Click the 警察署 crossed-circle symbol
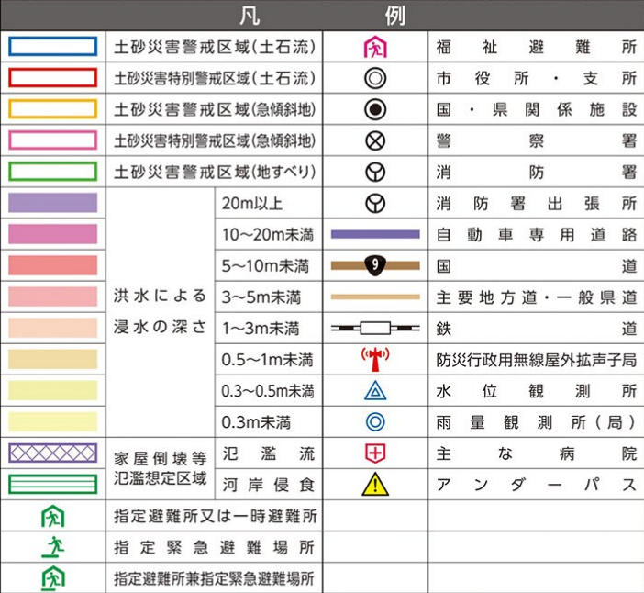The image size is (644, 593). [374, 140]
